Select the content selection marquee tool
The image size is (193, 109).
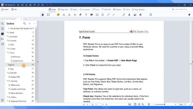[48, 15]
